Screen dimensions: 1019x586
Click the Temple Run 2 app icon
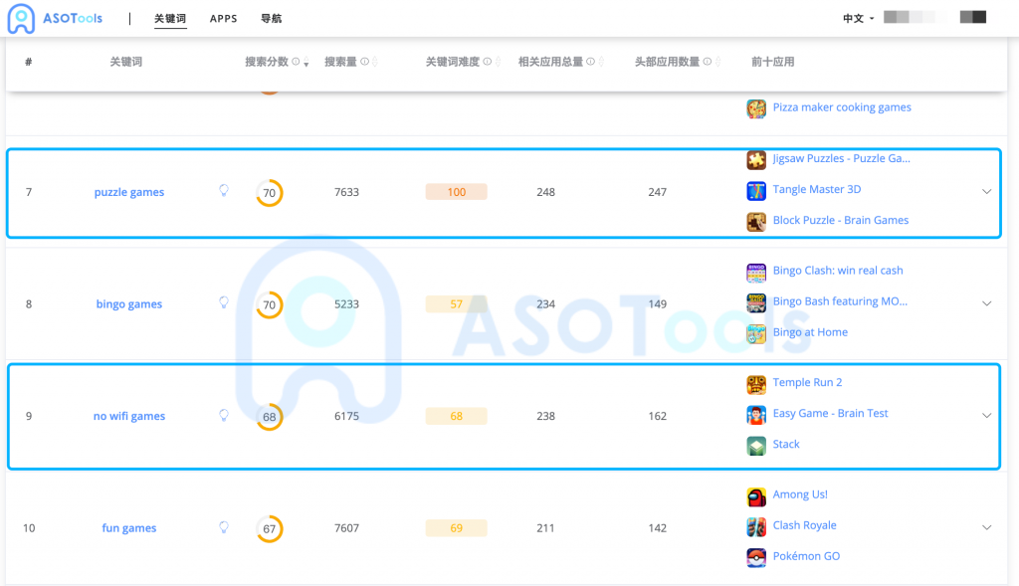pyautogui.click(x=756, y=384)
